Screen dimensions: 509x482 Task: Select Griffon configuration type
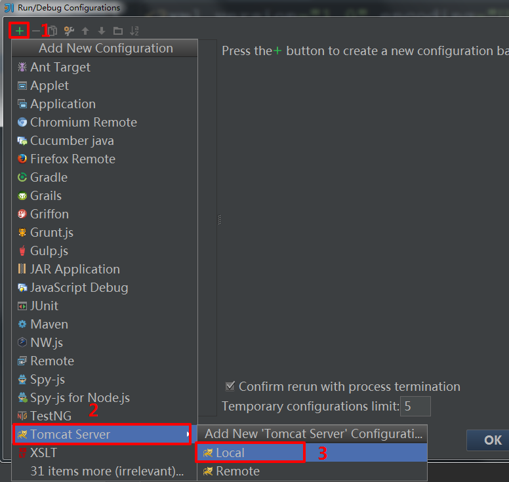[104, 214]
